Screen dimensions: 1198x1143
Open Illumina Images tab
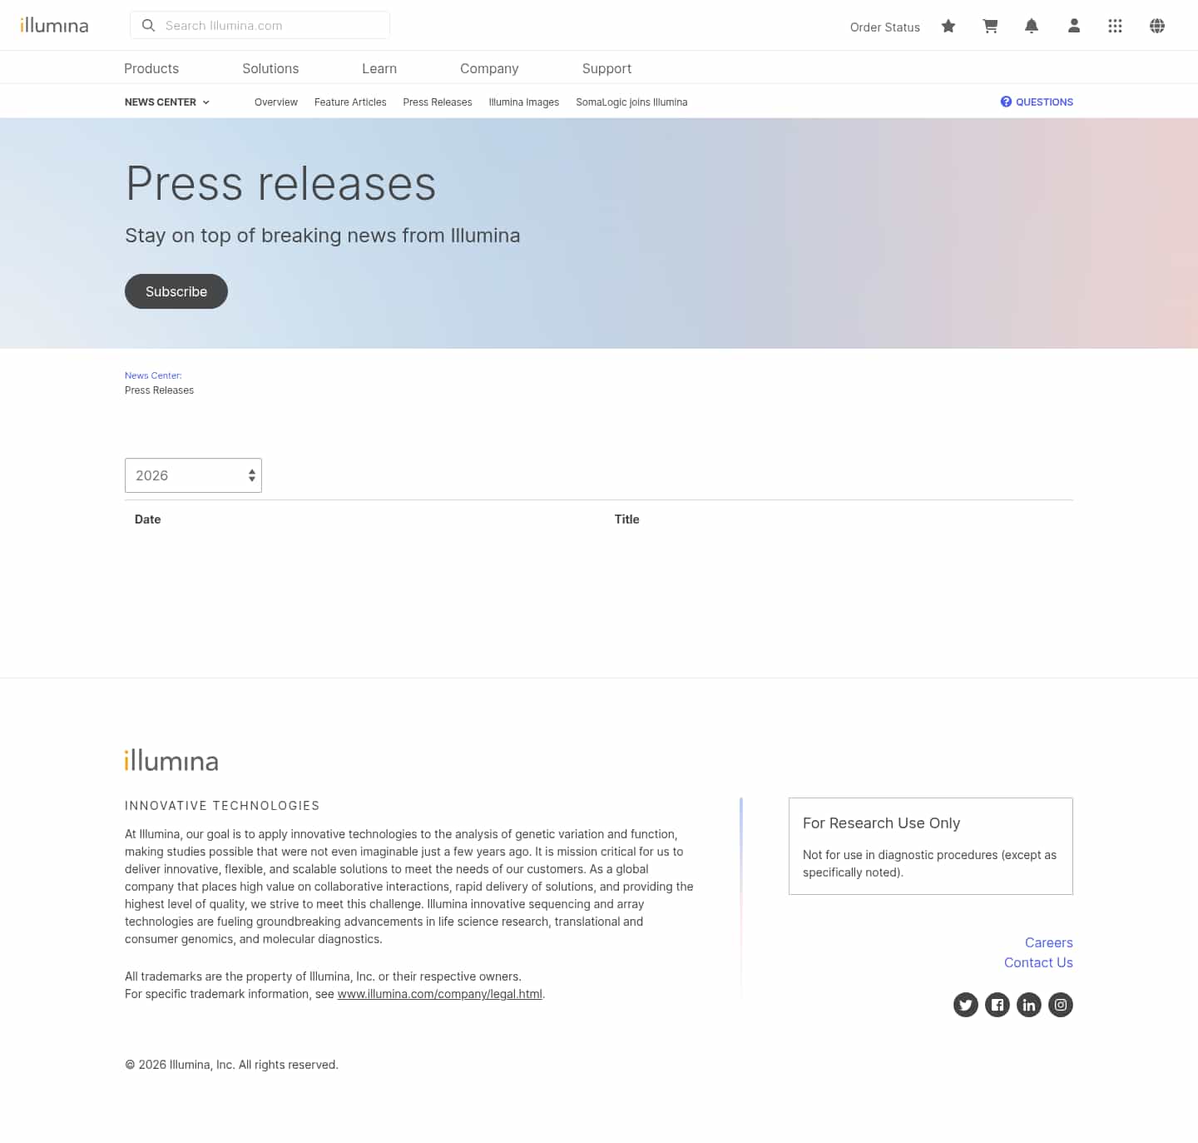524,102
